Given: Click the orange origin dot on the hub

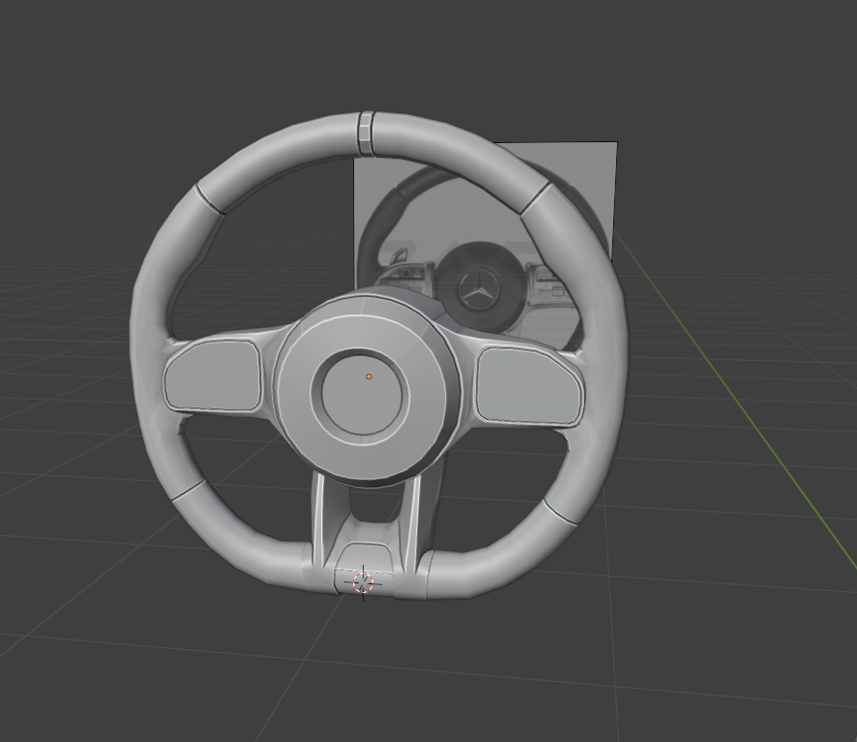Looking at the screenshot, I should click(369, 376).
